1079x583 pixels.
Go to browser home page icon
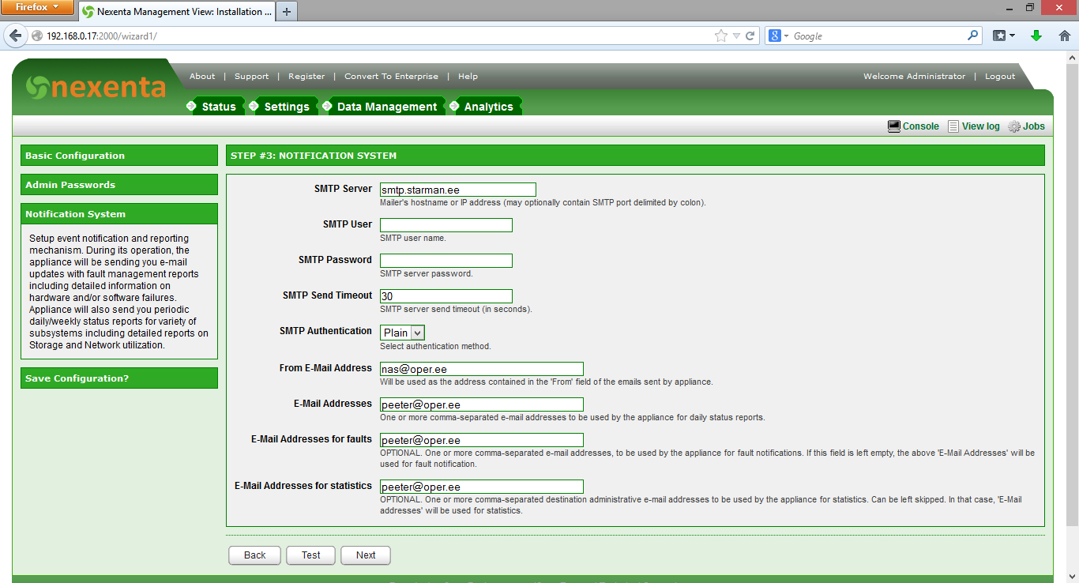[x=1064, y=36]
